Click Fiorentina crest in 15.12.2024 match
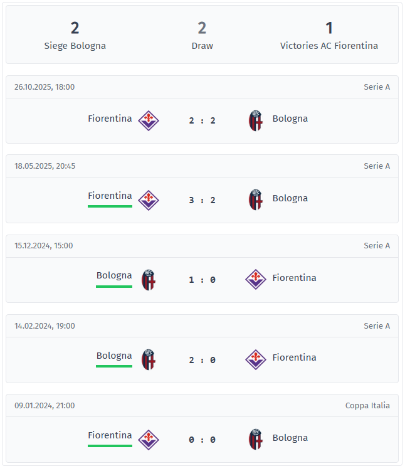 pyautogui.click(x=256, y=279)
